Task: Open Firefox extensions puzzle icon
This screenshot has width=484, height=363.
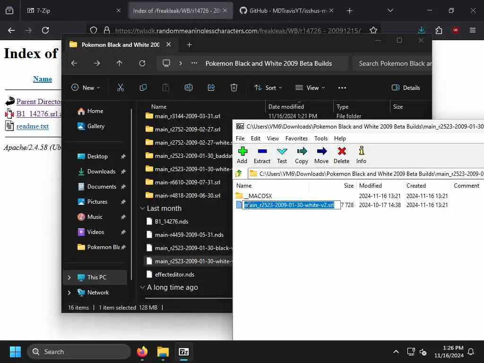Action: point(439,30)
